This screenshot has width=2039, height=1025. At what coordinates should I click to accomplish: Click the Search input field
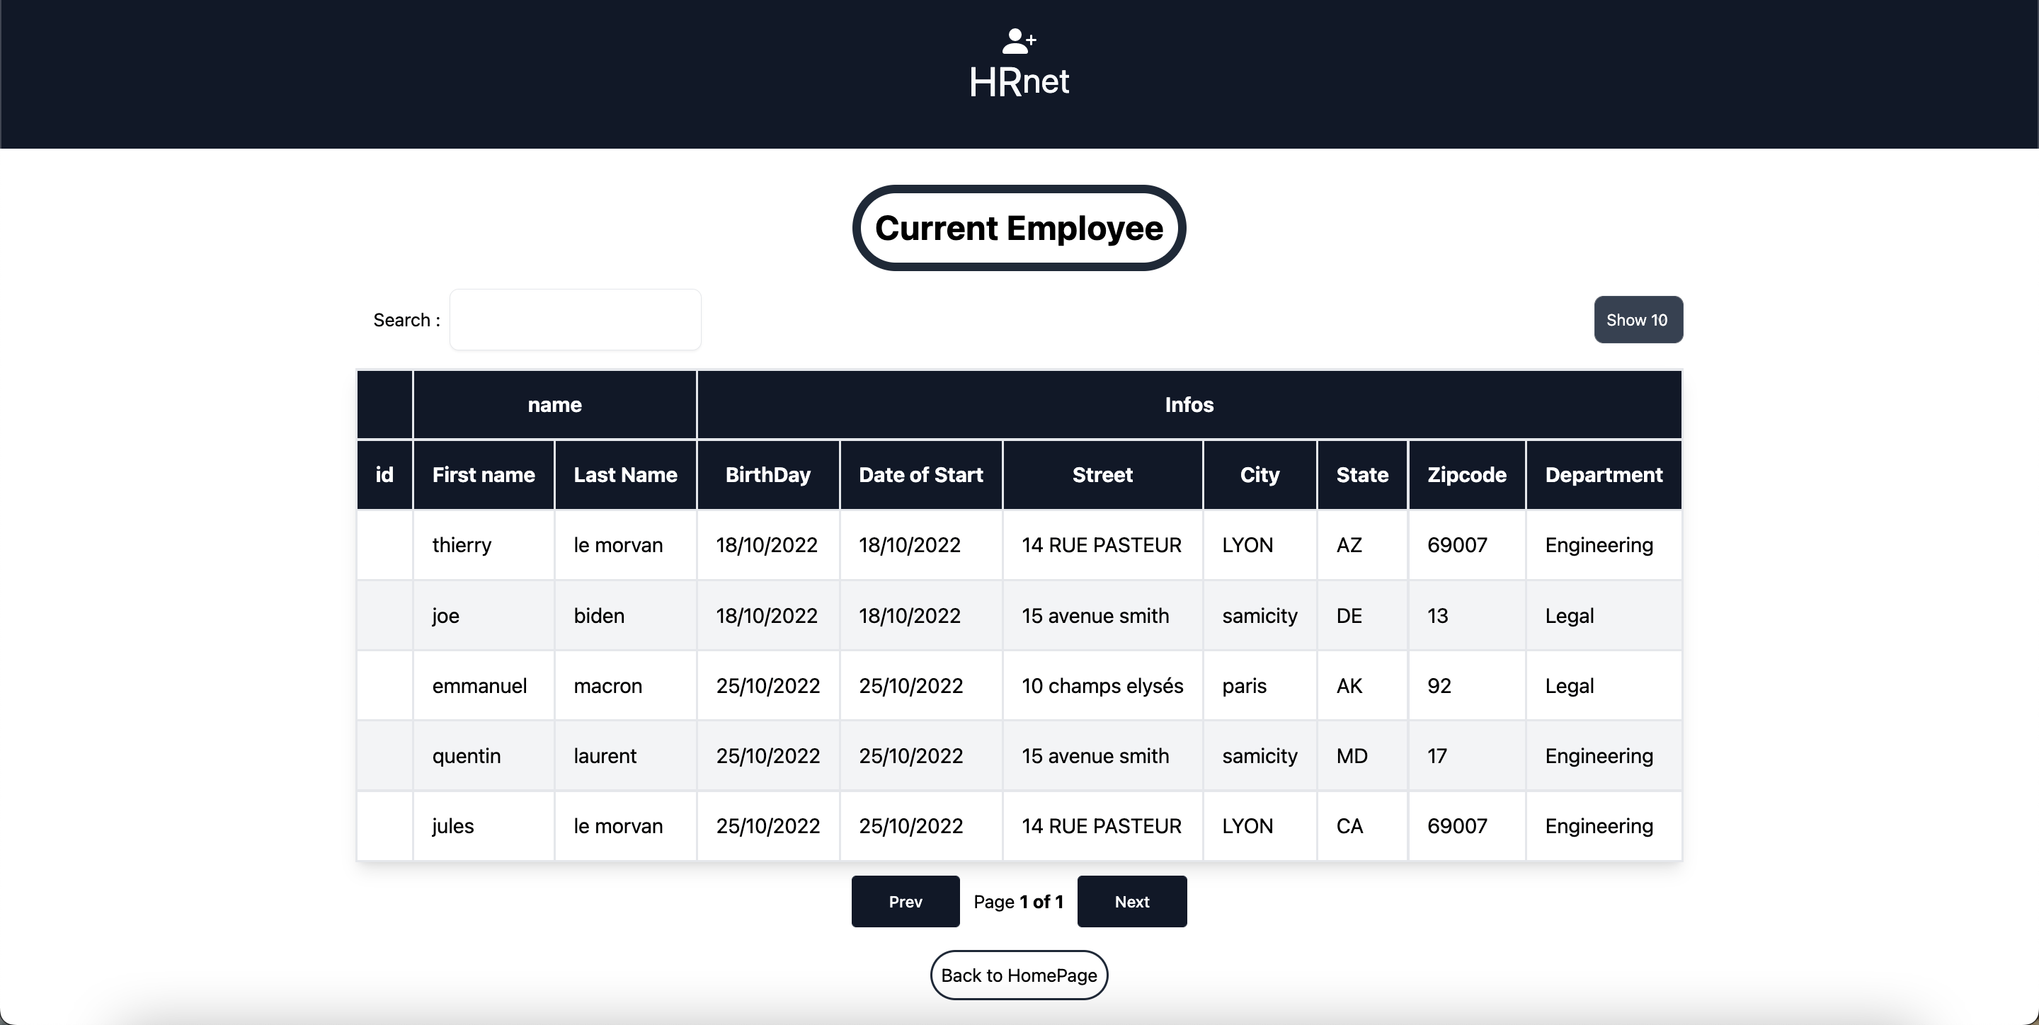coord(575,319)
